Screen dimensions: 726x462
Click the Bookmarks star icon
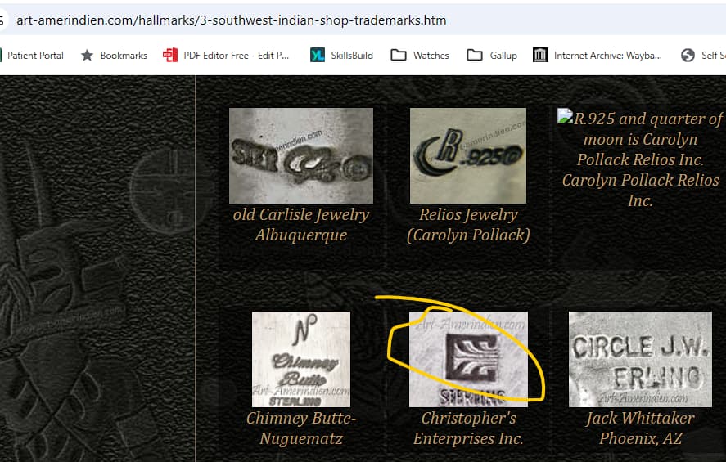[x=87, y=56]
